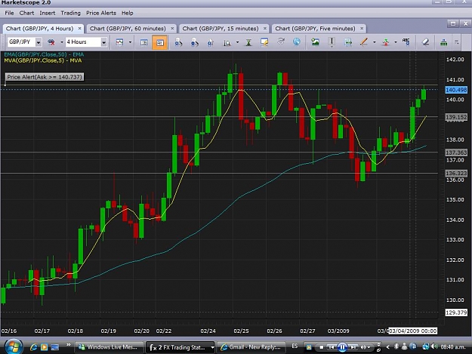The image size is (472, 354).
Task: Click the ABC text label tool
Action: (x=406, y=42)
